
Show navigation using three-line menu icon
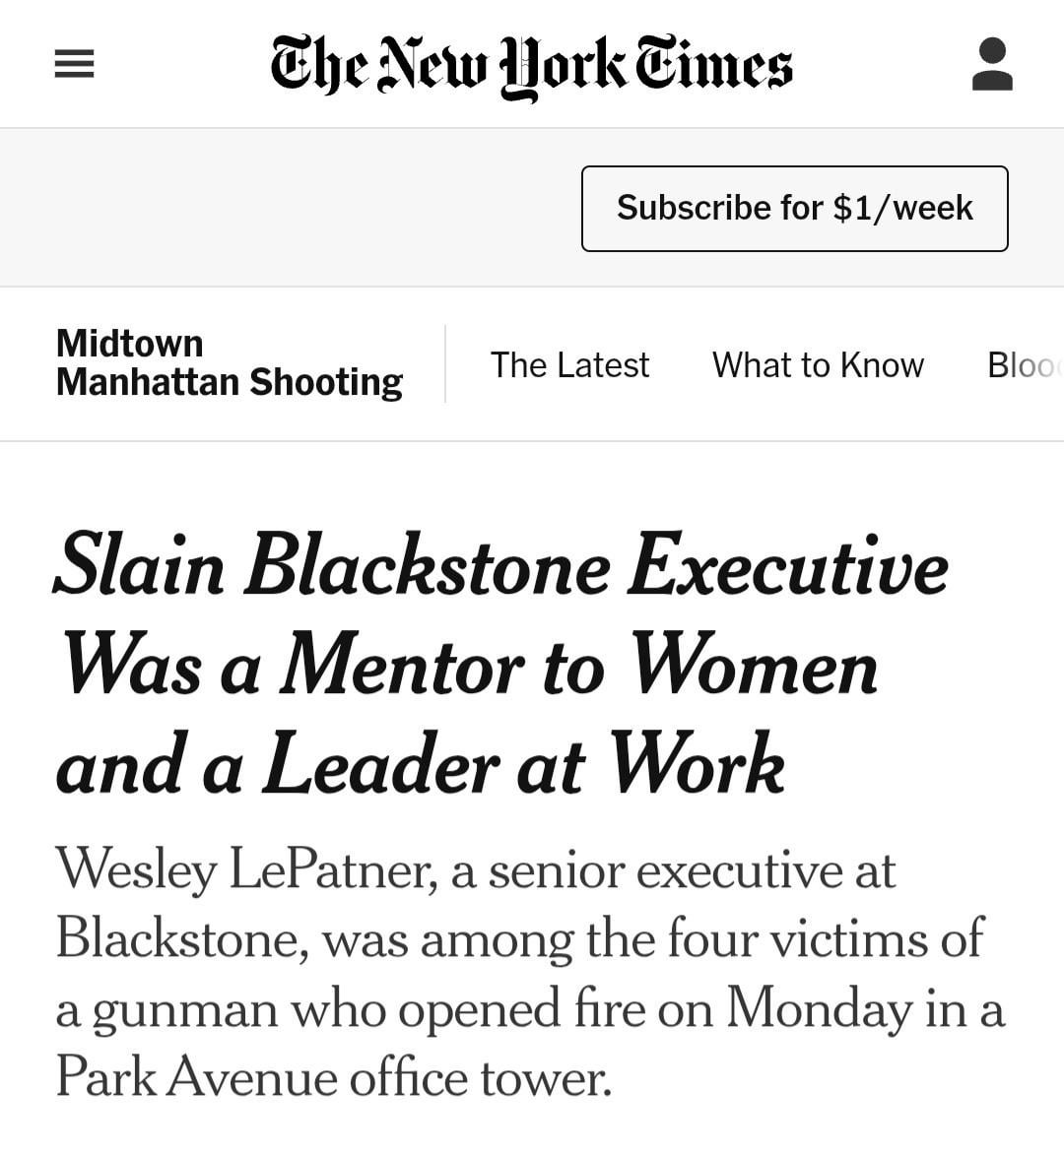point(75,64)
